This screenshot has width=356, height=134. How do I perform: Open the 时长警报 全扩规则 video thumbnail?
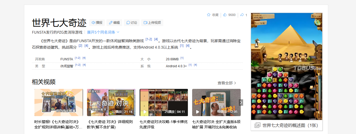(58, 103)
